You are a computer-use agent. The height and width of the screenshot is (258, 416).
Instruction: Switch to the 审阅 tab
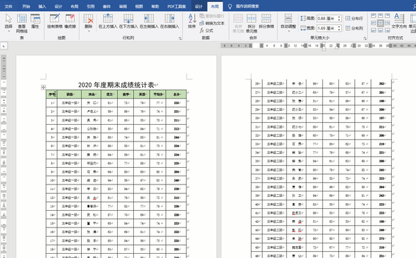pyautogui.click(x=123, y=6)
